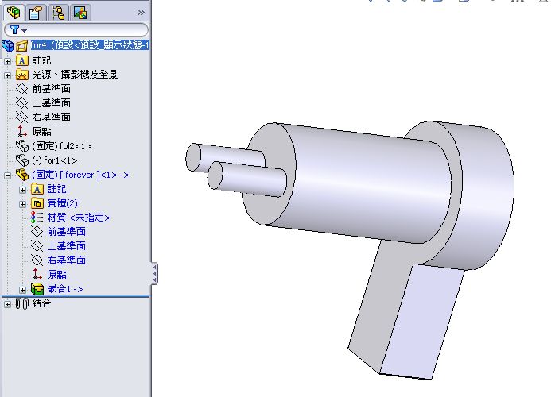Select the rectangular handle face in model
This screenshot has height=397, width=551.
pyautogui.click(x=421, y=323)
